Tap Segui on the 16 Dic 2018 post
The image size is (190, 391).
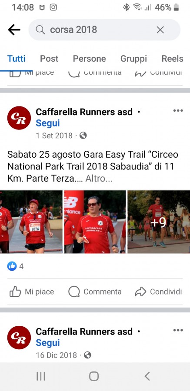[x=48, y=343]
